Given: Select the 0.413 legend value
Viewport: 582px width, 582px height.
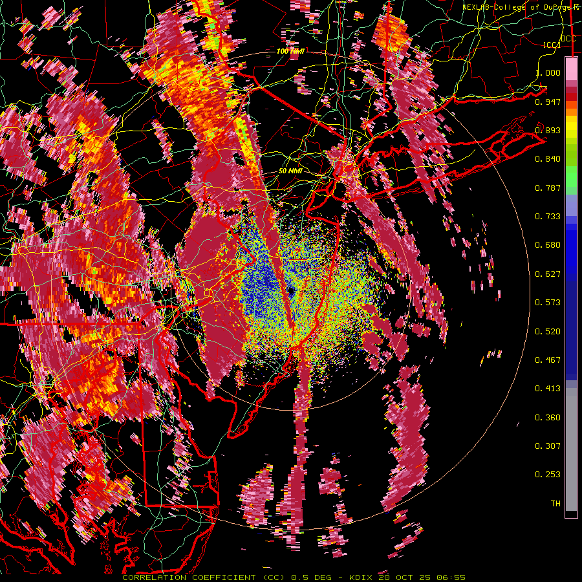Looking at the screenshot, I should 548,389.
